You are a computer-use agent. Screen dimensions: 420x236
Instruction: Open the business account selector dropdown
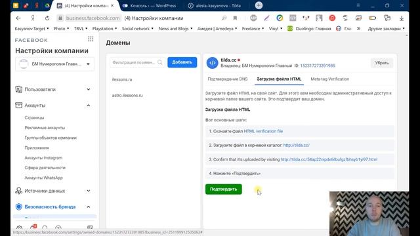54,64
